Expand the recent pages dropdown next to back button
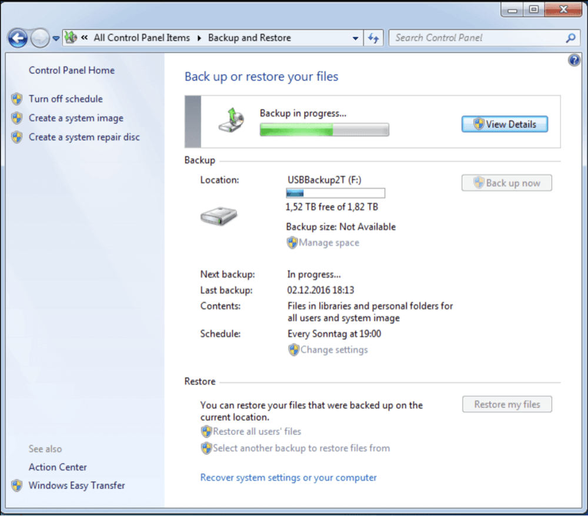Screen dimensions: 588x516 [55, 38]
